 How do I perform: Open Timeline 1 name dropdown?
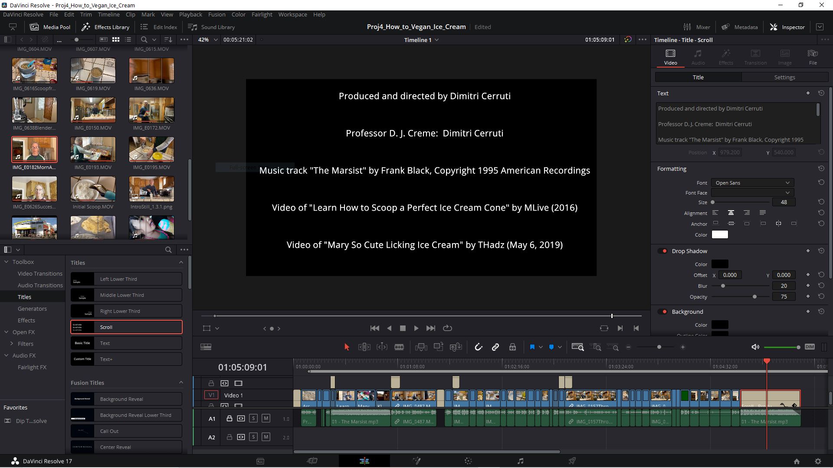point(421,40)
